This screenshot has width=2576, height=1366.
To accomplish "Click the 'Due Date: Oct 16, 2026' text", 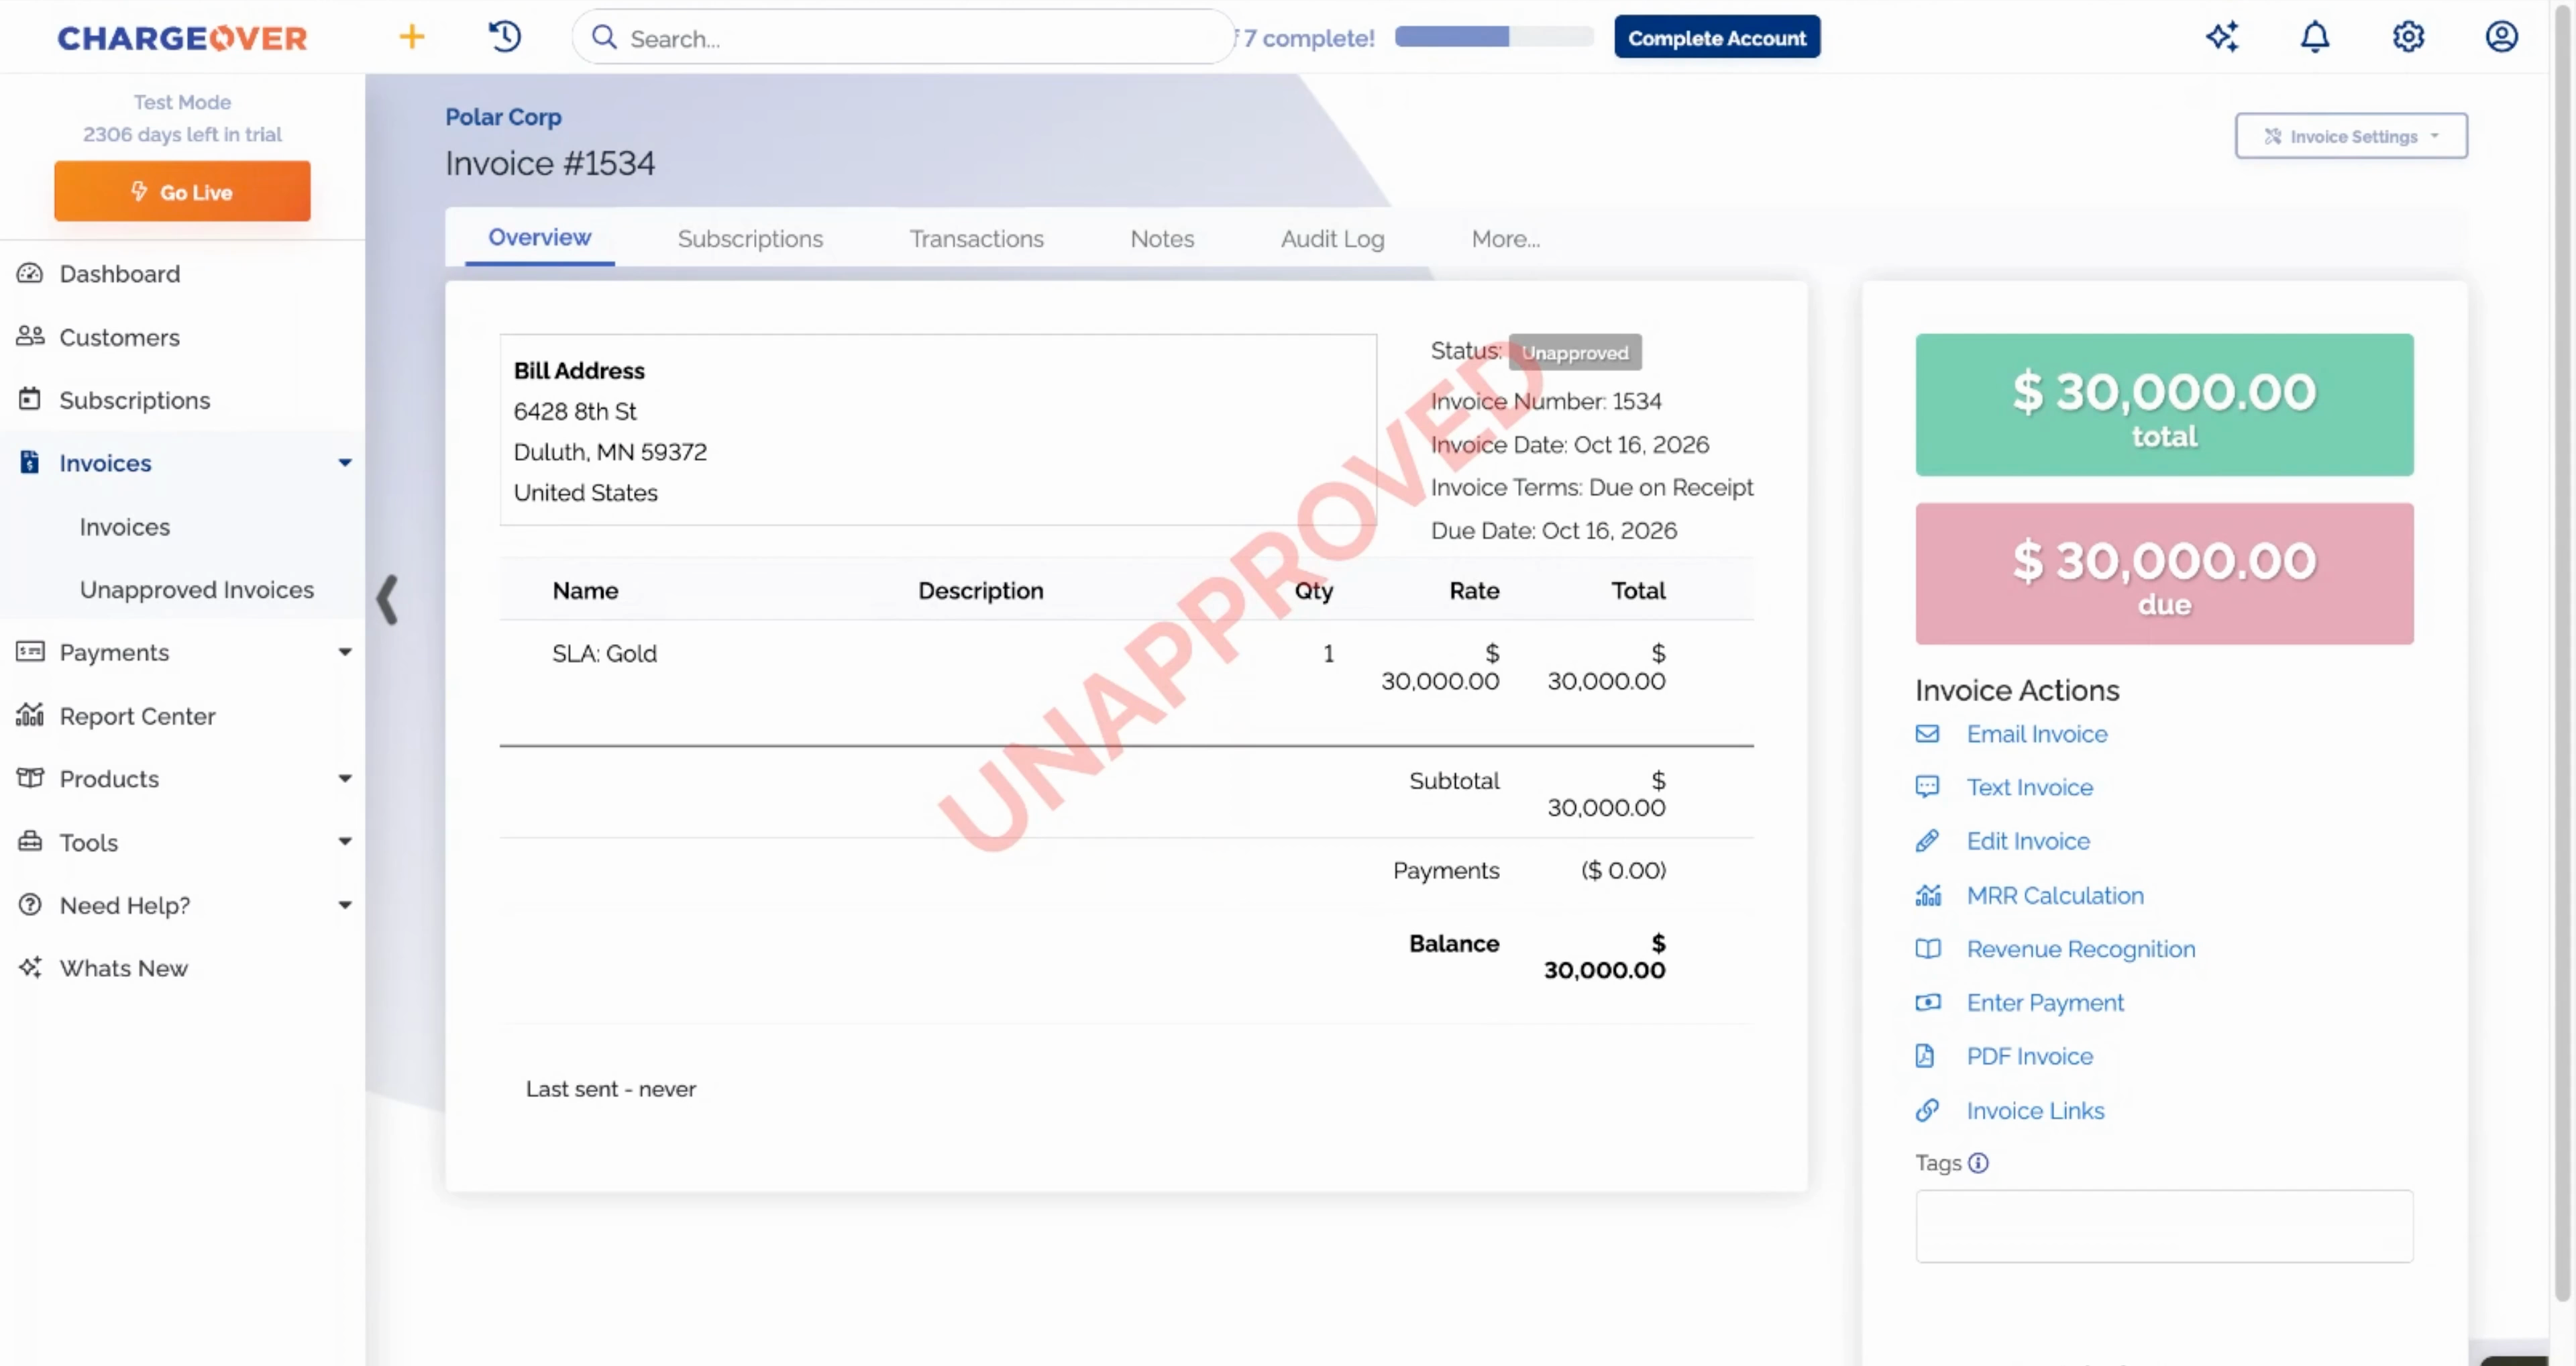I will coord(1553,531).
